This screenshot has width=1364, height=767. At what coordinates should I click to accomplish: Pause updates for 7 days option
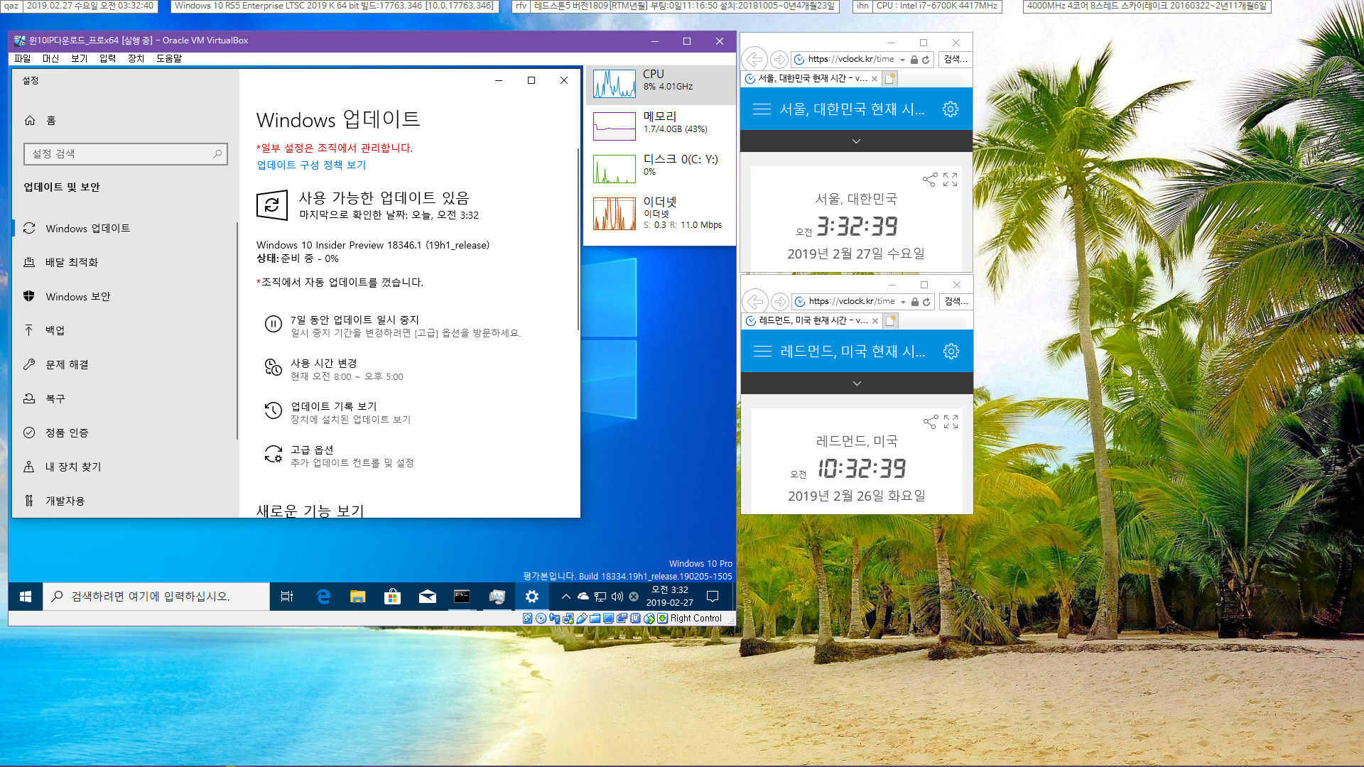point(392,325)
